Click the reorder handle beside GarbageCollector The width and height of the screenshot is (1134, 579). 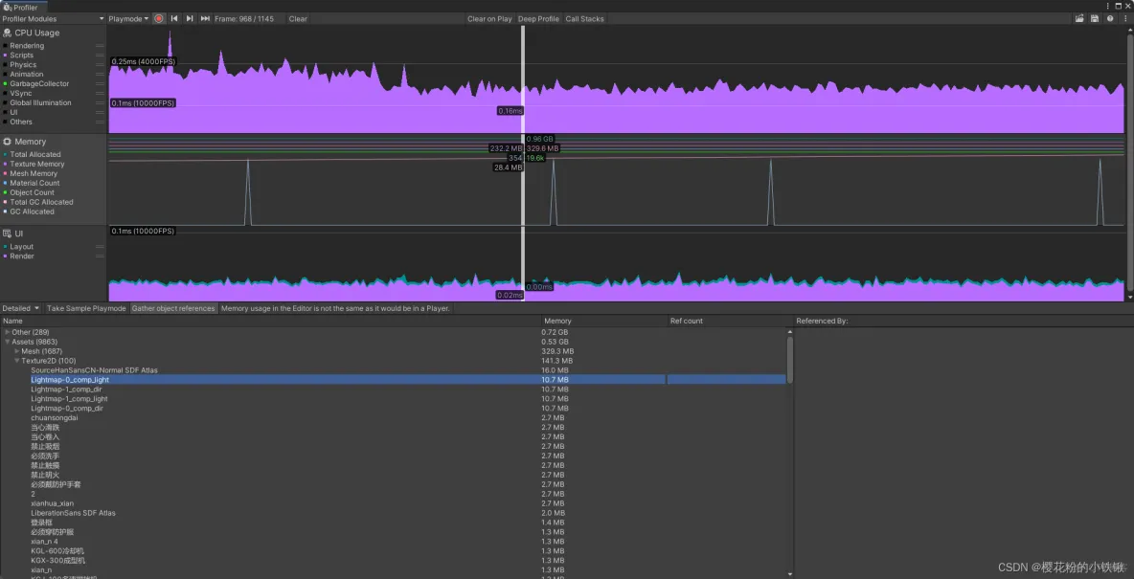100,84
